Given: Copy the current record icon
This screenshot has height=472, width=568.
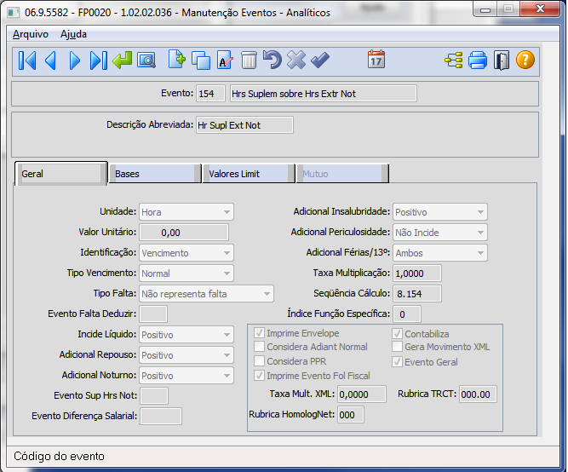Looking at the screenshot, I should [x=201, y=60].
